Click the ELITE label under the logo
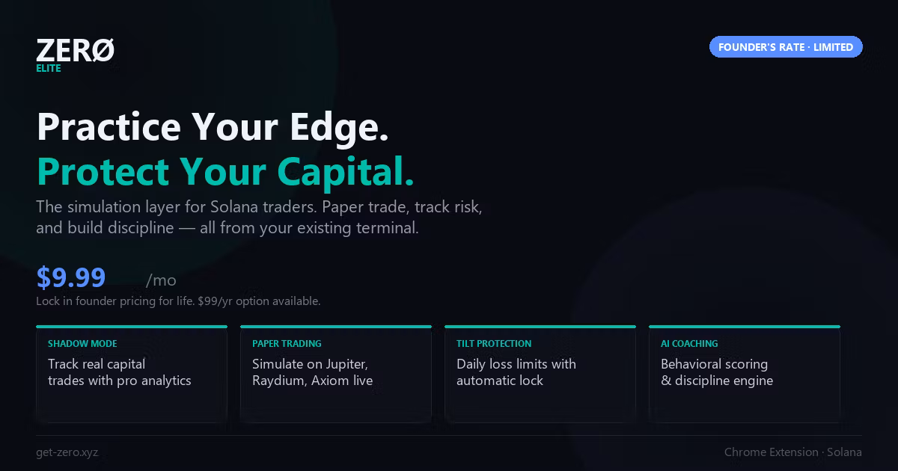The image size is (898, 471). [49, 68]
